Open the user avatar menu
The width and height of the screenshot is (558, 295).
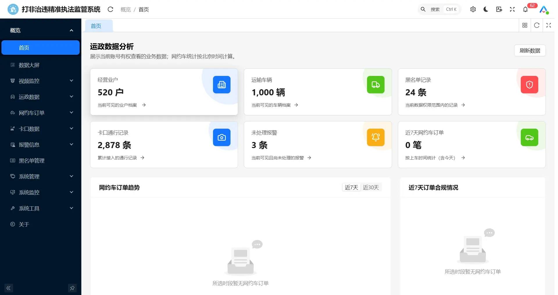coord(544,10)
